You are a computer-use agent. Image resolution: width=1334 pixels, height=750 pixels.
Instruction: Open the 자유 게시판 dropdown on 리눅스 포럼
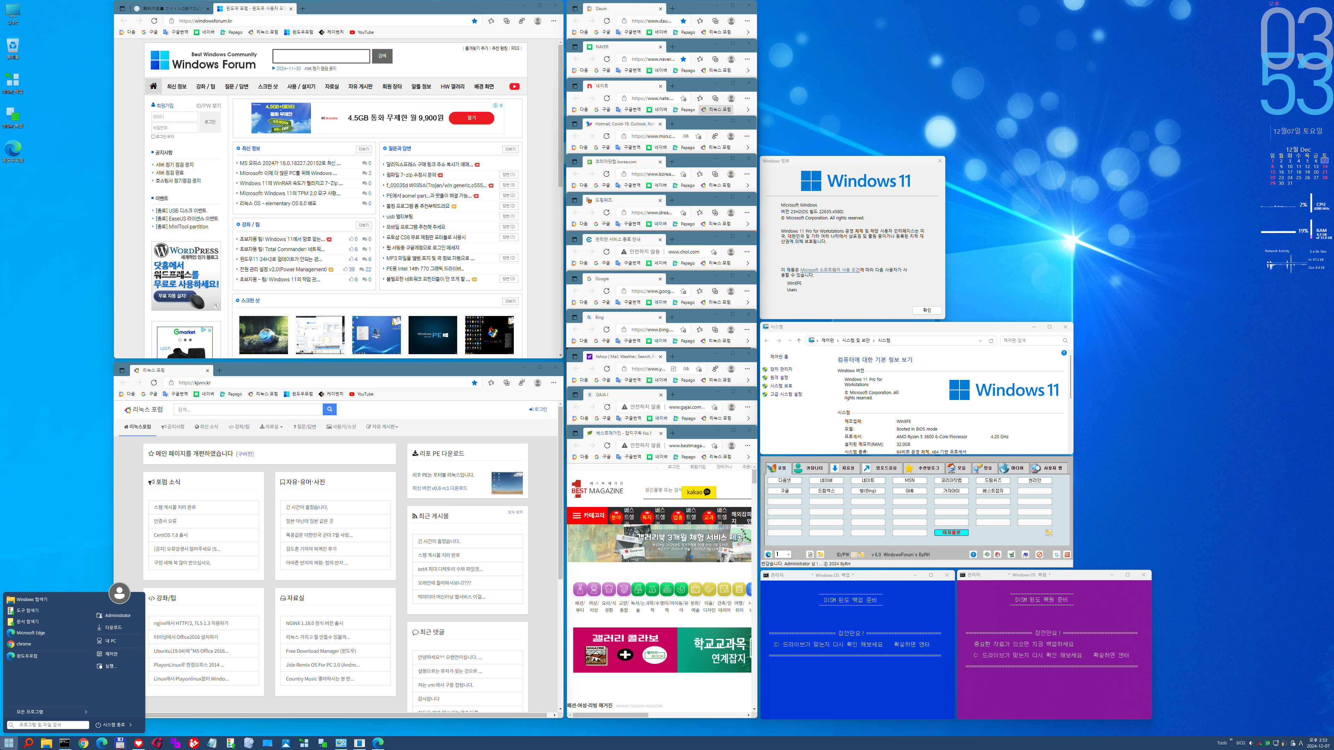(x=382, y=426)
